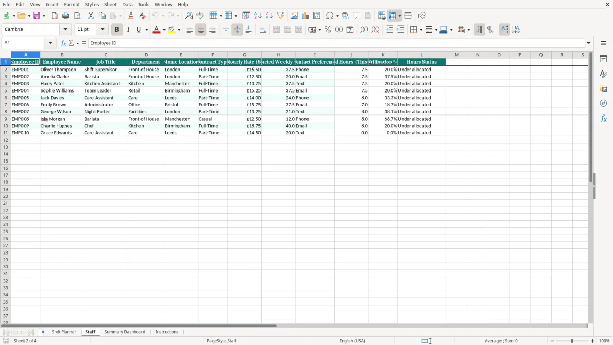Format as Percent icon
Screen dimensions: 613x345
pos(327,30)
